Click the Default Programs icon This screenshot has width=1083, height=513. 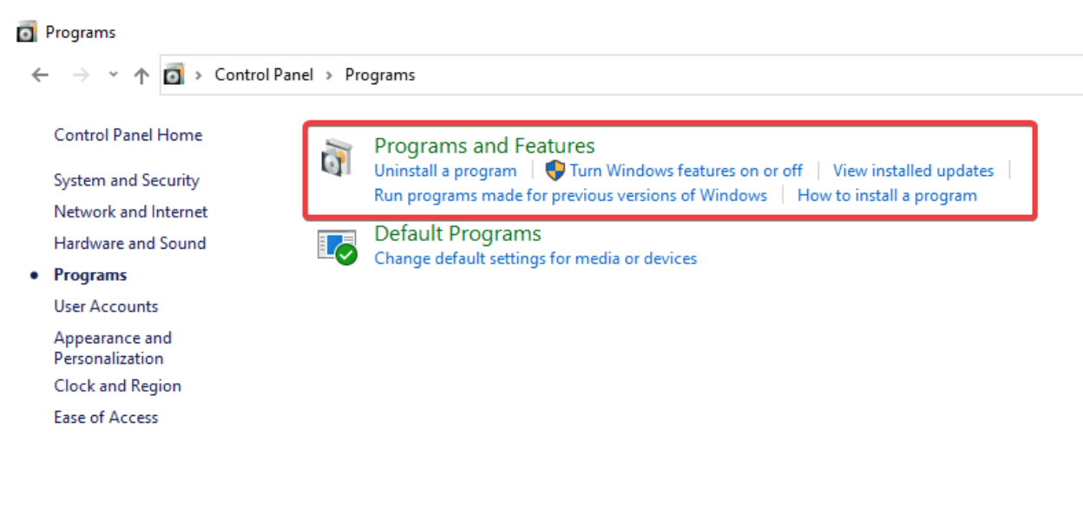pyautogui.click(x=337, y=247)
